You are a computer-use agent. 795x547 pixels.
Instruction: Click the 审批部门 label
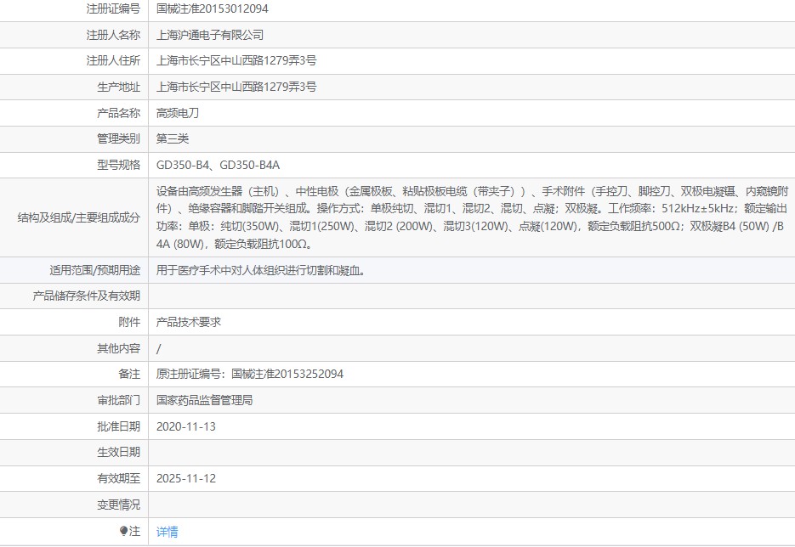pyautogui.click(x=119, y=400)
